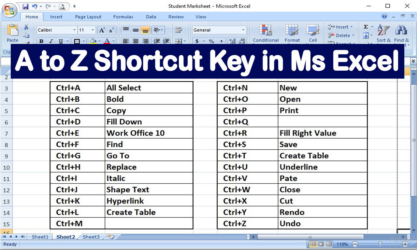Screen dimensions: 417x250
Task: Cut selection with the scissors icon
Action: tap(26, 27)
